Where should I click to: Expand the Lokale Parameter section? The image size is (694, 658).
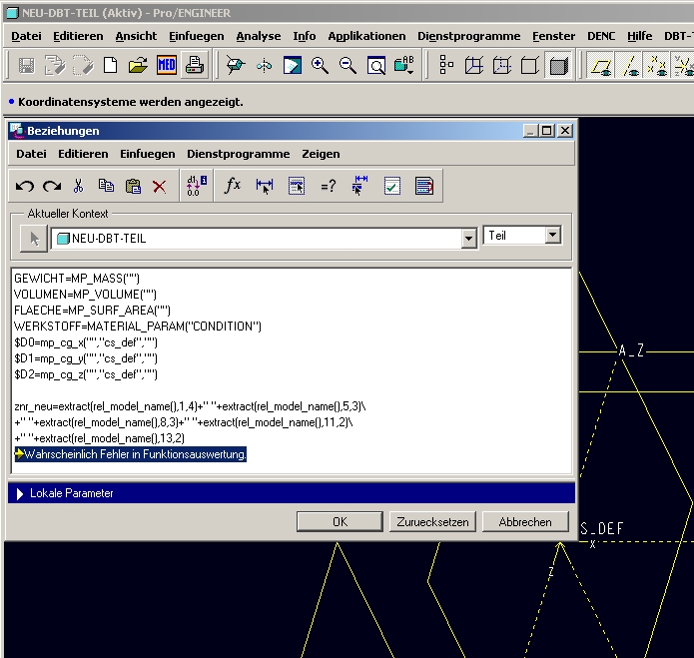click(x=20, y=494)
